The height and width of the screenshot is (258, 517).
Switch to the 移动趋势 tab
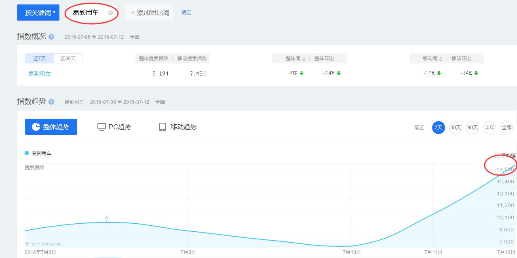pyautogui.click(x=178, y=127)
